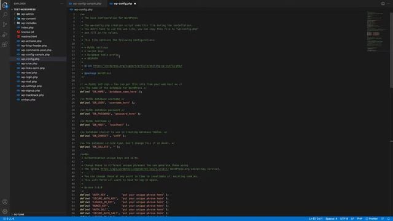Open wp-links-opml.php in the explorer

pyautogui.click(x=33, y=68)
